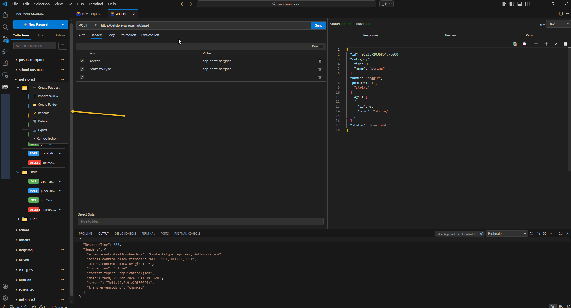Save the response using the floppy disk icon
Screen dimensions: 571x308
pos(525,44)
